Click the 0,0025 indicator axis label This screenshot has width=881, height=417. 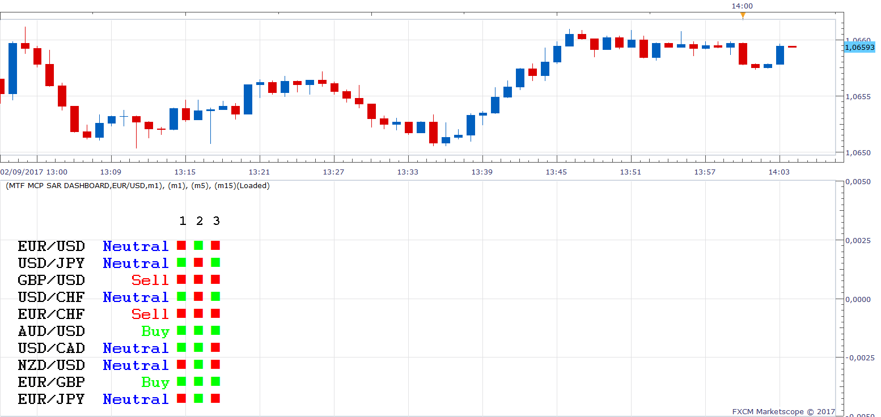tap(857, 241)
